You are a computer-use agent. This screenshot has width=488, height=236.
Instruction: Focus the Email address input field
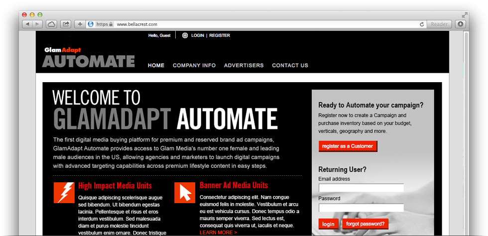coord(361,188)
